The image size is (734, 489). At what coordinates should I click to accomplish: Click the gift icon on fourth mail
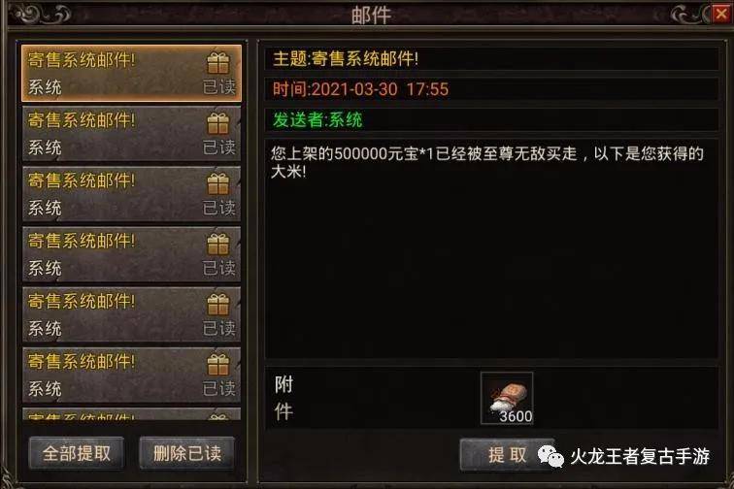(x=218, y=244)
